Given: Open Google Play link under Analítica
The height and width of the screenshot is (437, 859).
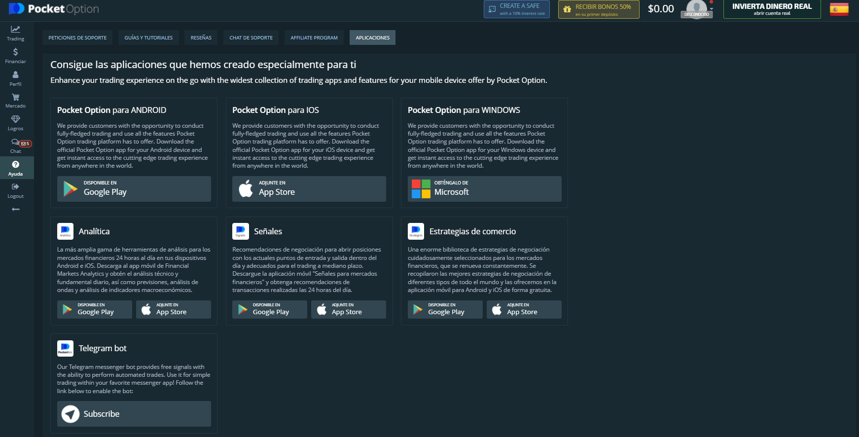Looking at the screenshot, I should [95, 309].
